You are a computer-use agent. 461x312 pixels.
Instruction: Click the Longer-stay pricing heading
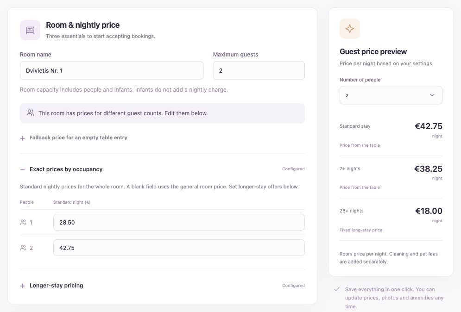click(57, 286)
